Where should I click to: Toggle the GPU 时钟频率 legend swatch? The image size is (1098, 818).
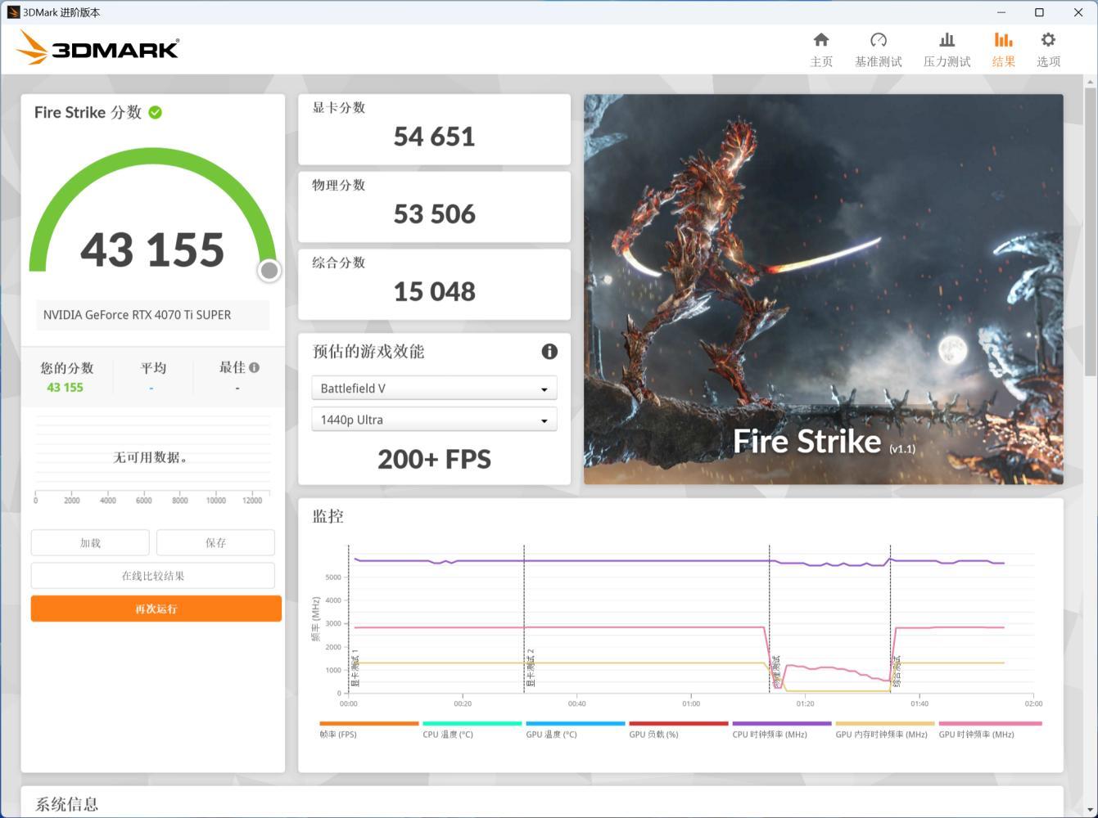(990, 723)
